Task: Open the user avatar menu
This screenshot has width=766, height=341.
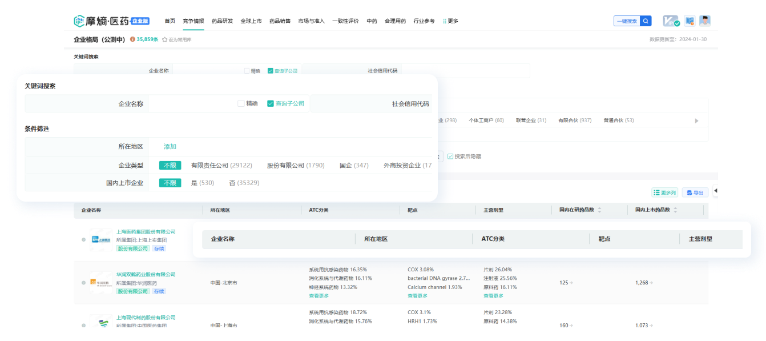Action: point(705,21)
